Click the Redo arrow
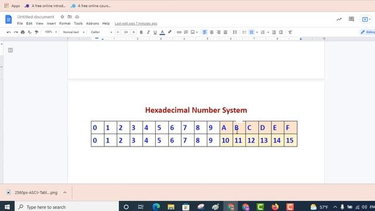Viewport: 375px width, 211px height. (16, 32)
